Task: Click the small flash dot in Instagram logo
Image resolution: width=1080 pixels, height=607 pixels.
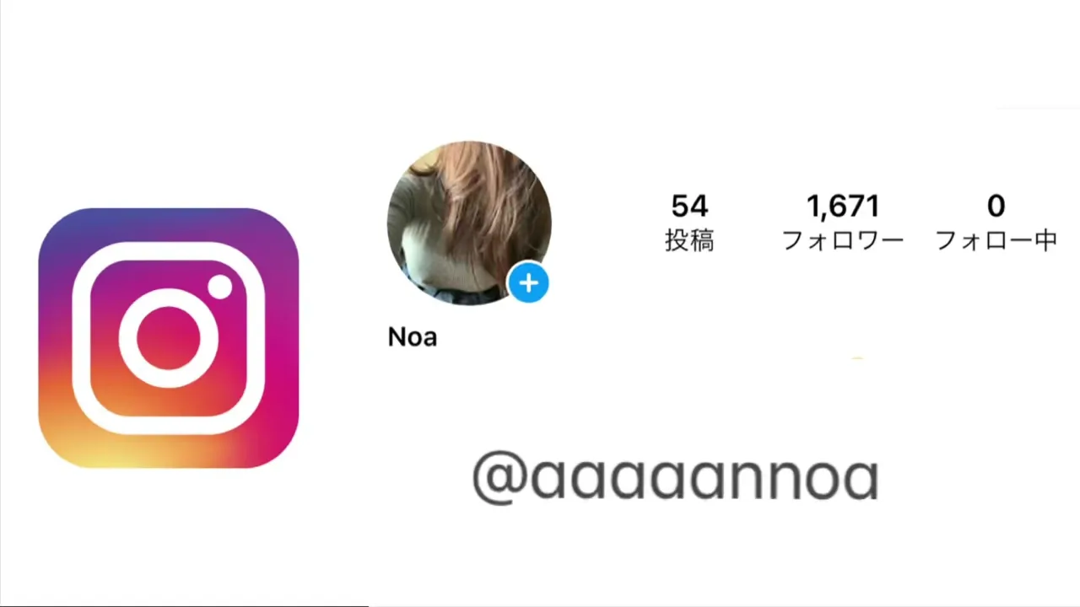Action: (x=219, y=287)
